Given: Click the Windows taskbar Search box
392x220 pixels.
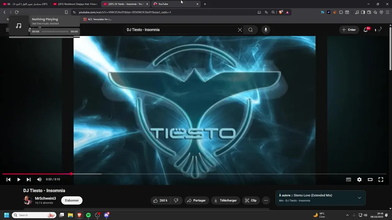Looking at the screenshot, I should pyautogui.click(x=34, y=215).
